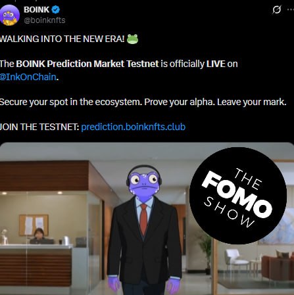Click the frog's red necktie
This screenshot has width=294, height=295.
click(143, 219)
